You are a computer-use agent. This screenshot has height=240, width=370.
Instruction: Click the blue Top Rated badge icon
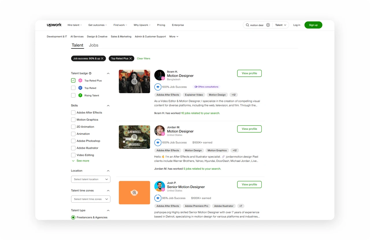pos(80,88)
